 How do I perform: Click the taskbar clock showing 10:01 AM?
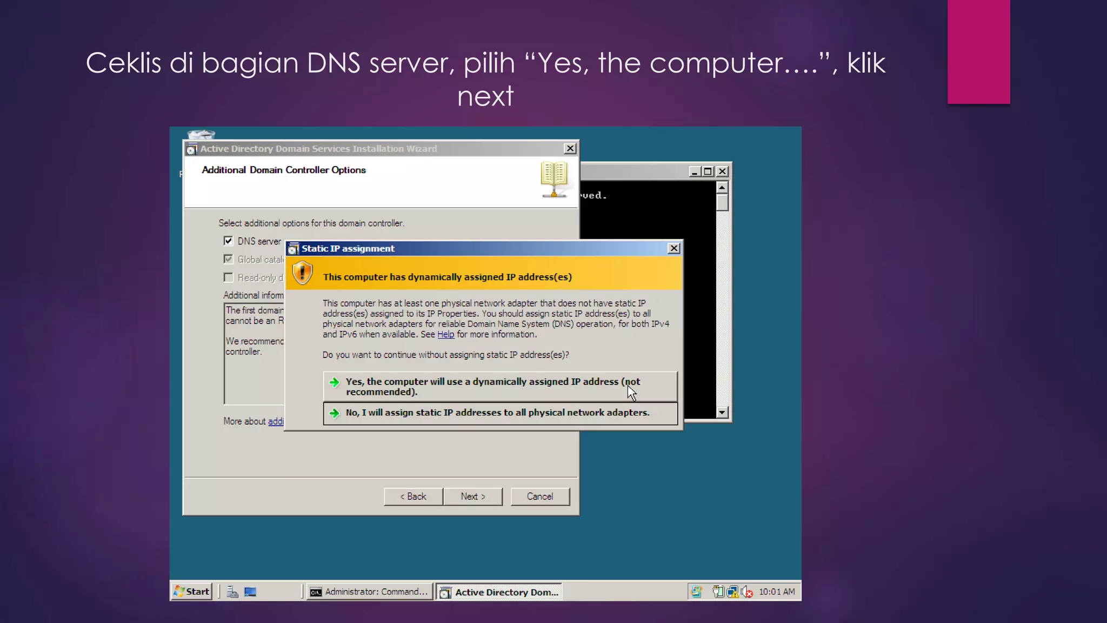tap(777, 592)
